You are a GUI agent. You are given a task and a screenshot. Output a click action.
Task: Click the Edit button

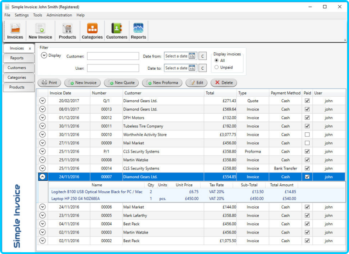pos(197,83)
